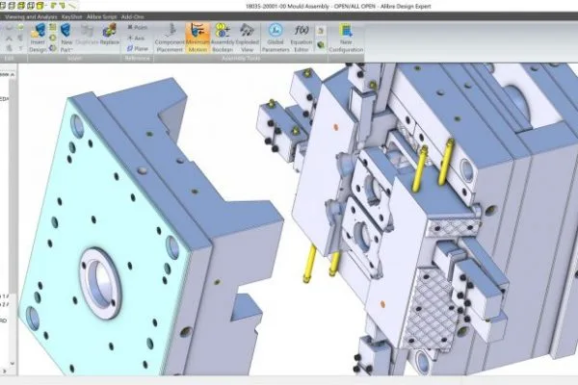This screenshot has width=578, height=385.
Task: Click the greyed-out Duplicate tool
Action: (87, 36)
